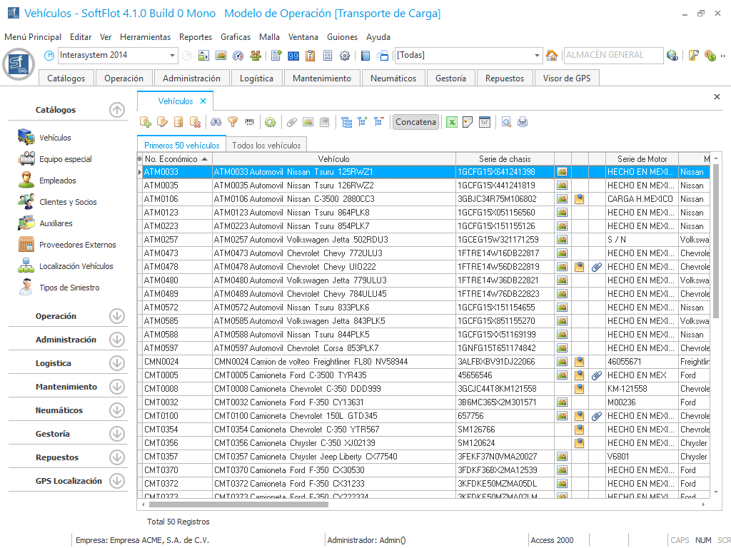Export the grid to Excel
The height and width of the screenshot is (548, 731).
point(451,122)
